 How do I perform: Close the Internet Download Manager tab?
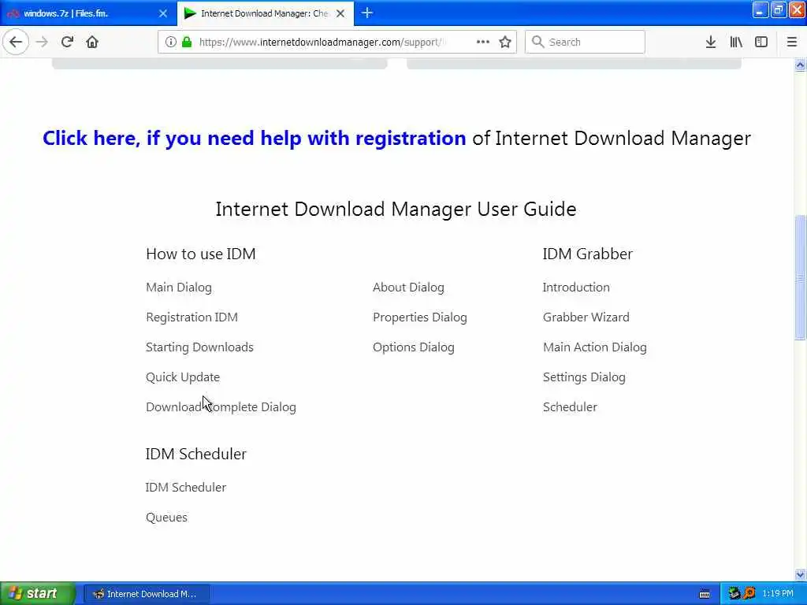click(x=340, y=13)
